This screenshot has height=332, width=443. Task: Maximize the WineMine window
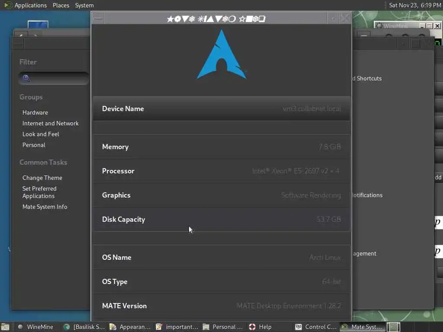point(430,26)
